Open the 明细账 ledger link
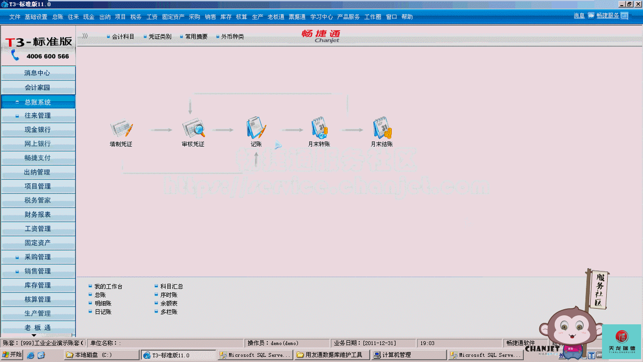The image size is (643, 362). tap(103, 304)
